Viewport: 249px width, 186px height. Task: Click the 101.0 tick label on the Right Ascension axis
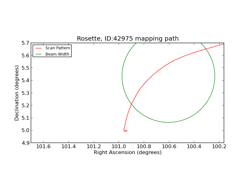pos(119,146)
